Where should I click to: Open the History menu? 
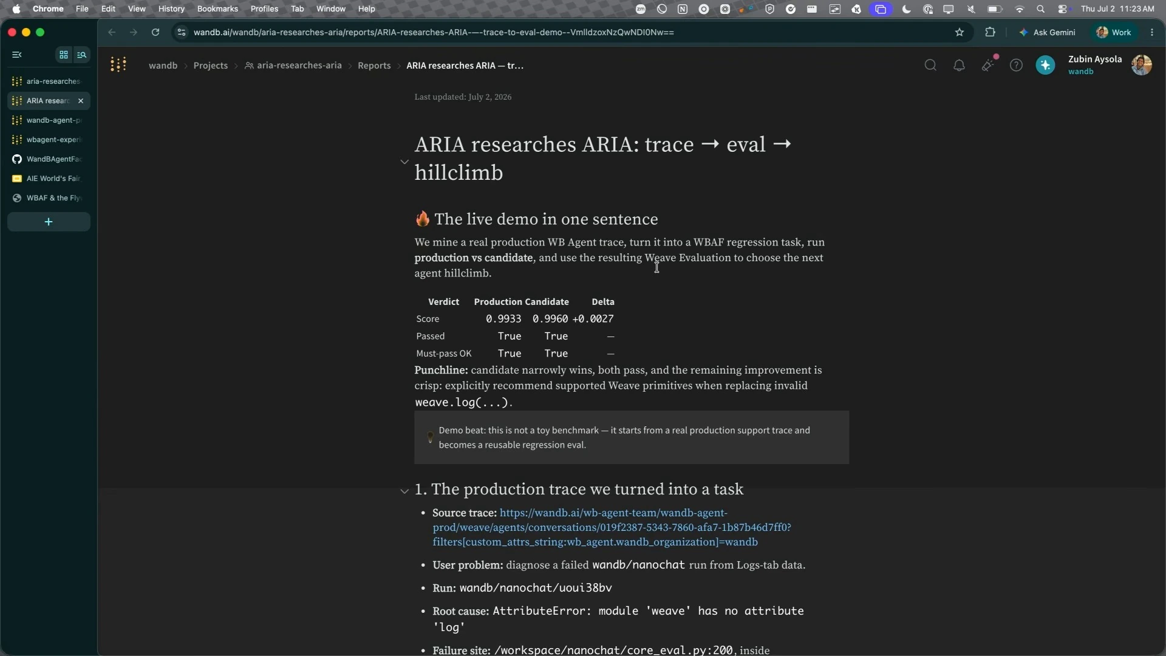(171, 9)
